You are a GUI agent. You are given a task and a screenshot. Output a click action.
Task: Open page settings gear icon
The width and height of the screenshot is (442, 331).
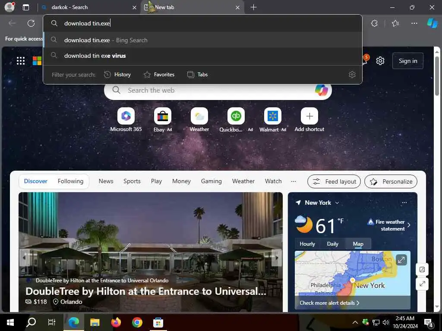[380, 61]
